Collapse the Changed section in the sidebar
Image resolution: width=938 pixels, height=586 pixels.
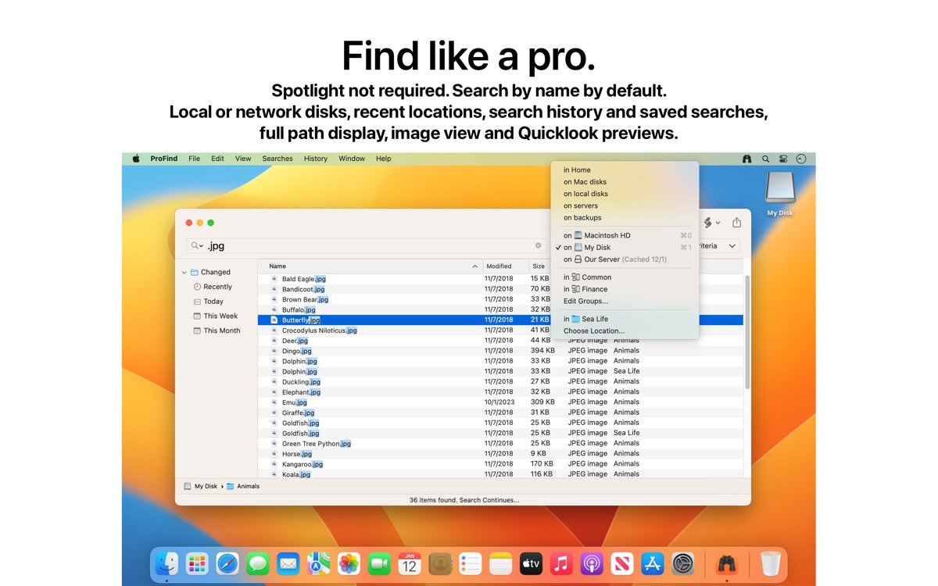click(x=184, y=271)
